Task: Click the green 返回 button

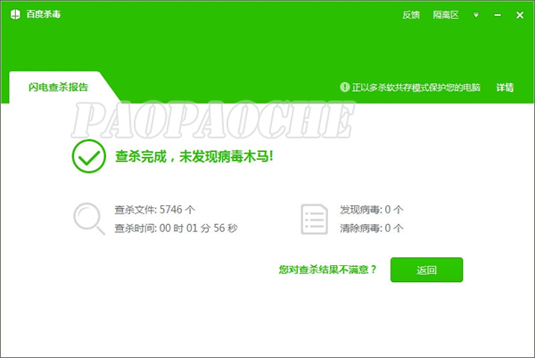Action: point(426,270)
